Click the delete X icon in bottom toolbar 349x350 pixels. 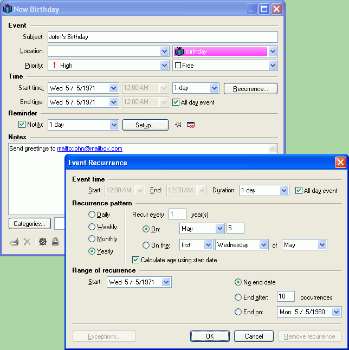coord(27,242)
